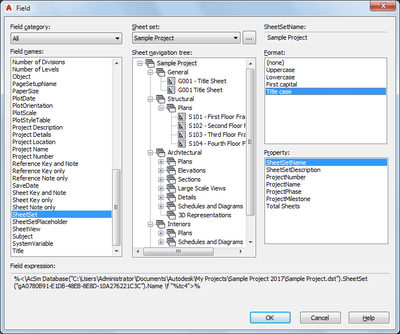Click the G001 - Title Sheet sheet icon

coord(171,81)
